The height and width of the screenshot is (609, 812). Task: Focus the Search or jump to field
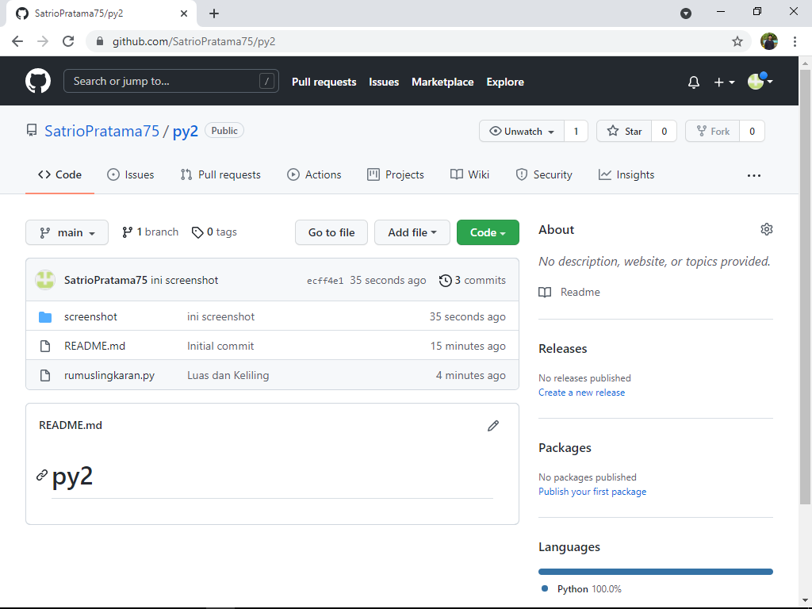(x=171, y=82)
